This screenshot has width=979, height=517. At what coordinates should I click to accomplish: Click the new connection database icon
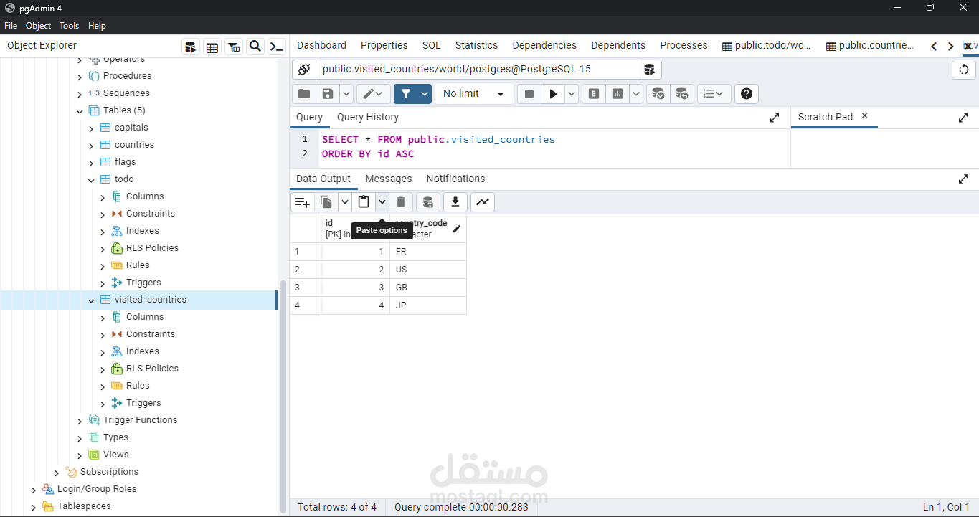coord(649,70)
